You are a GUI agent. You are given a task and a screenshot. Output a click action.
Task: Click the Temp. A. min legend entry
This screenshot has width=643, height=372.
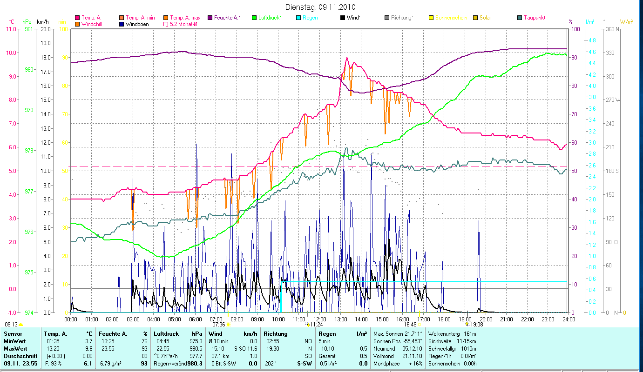click(141, 18)
